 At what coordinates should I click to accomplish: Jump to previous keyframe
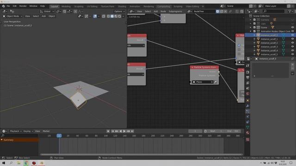[117, 131]
